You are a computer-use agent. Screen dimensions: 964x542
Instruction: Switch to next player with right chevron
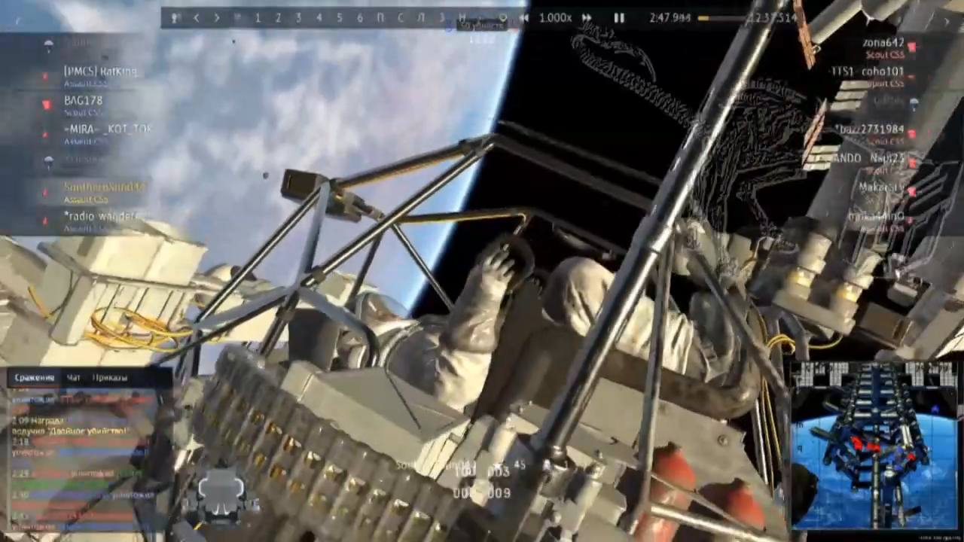tap(217, 18)
